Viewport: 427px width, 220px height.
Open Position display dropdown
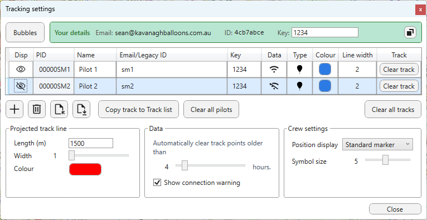coord(377,144)
